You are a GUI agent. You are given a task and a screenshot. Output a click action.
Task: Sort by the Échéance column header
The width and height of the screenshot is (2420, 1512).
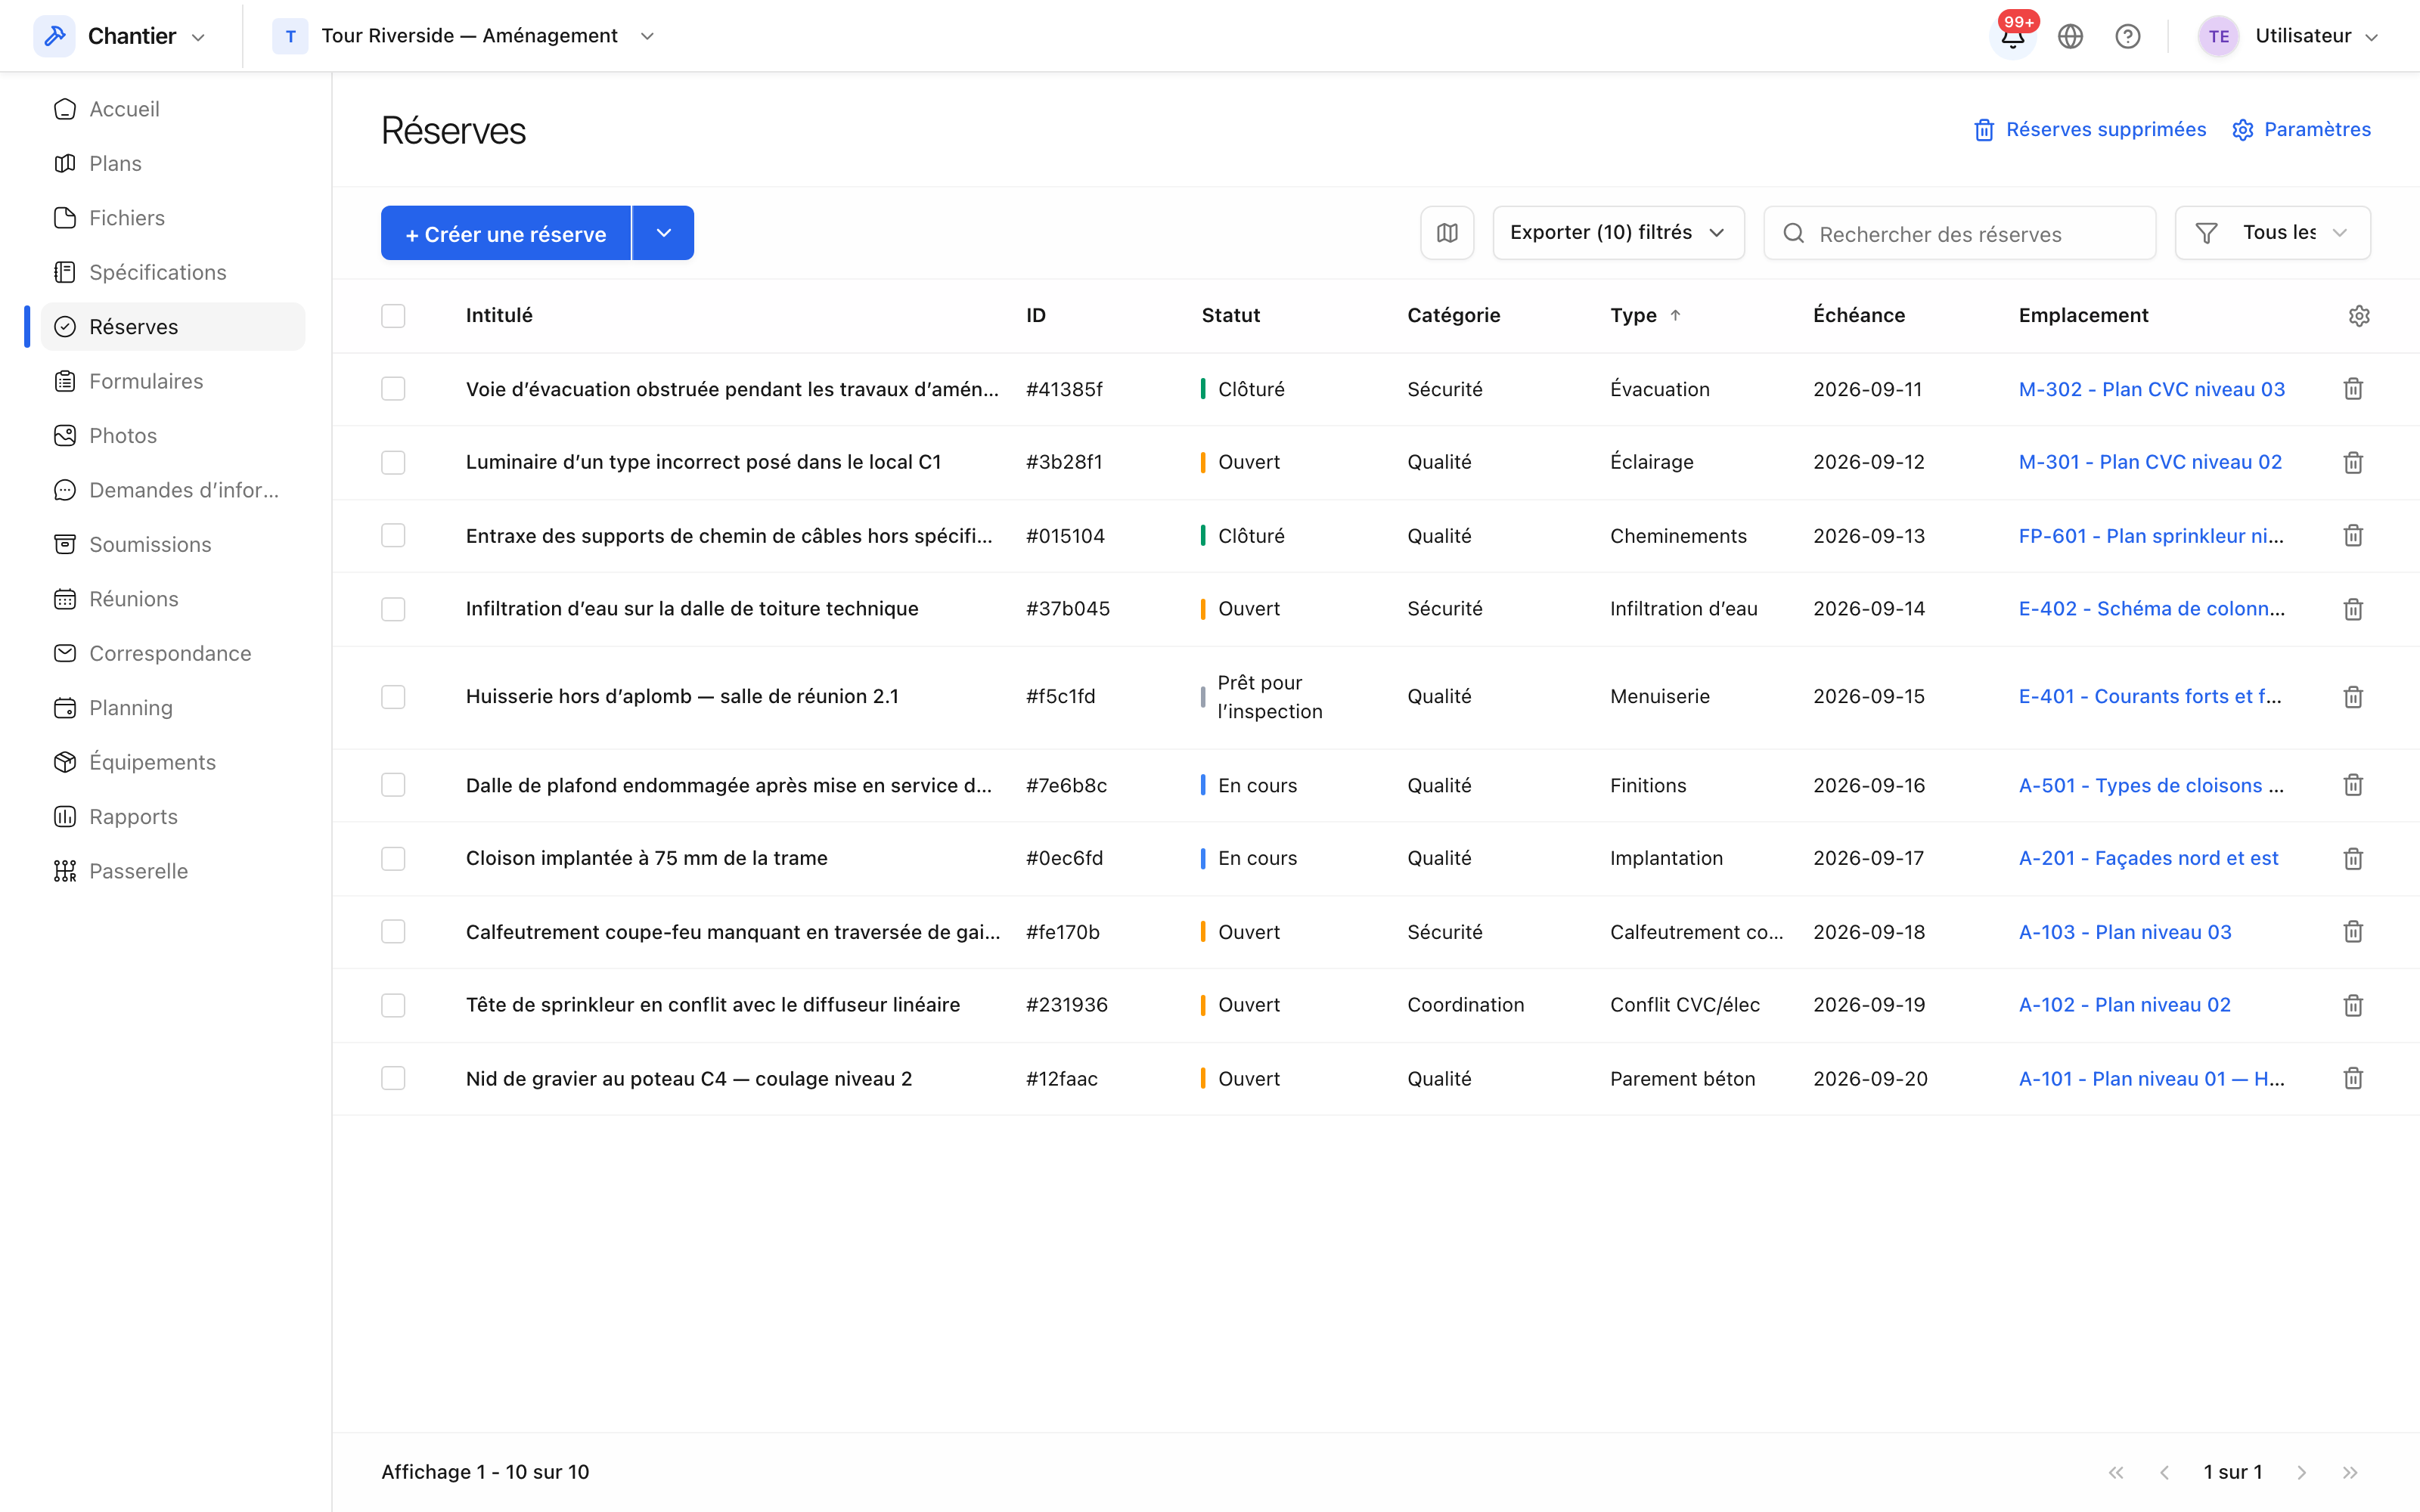point(1859,315)
